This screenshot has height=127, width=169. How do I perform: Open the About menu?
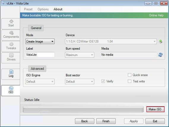pyautogui.click(x=58, y=9)
